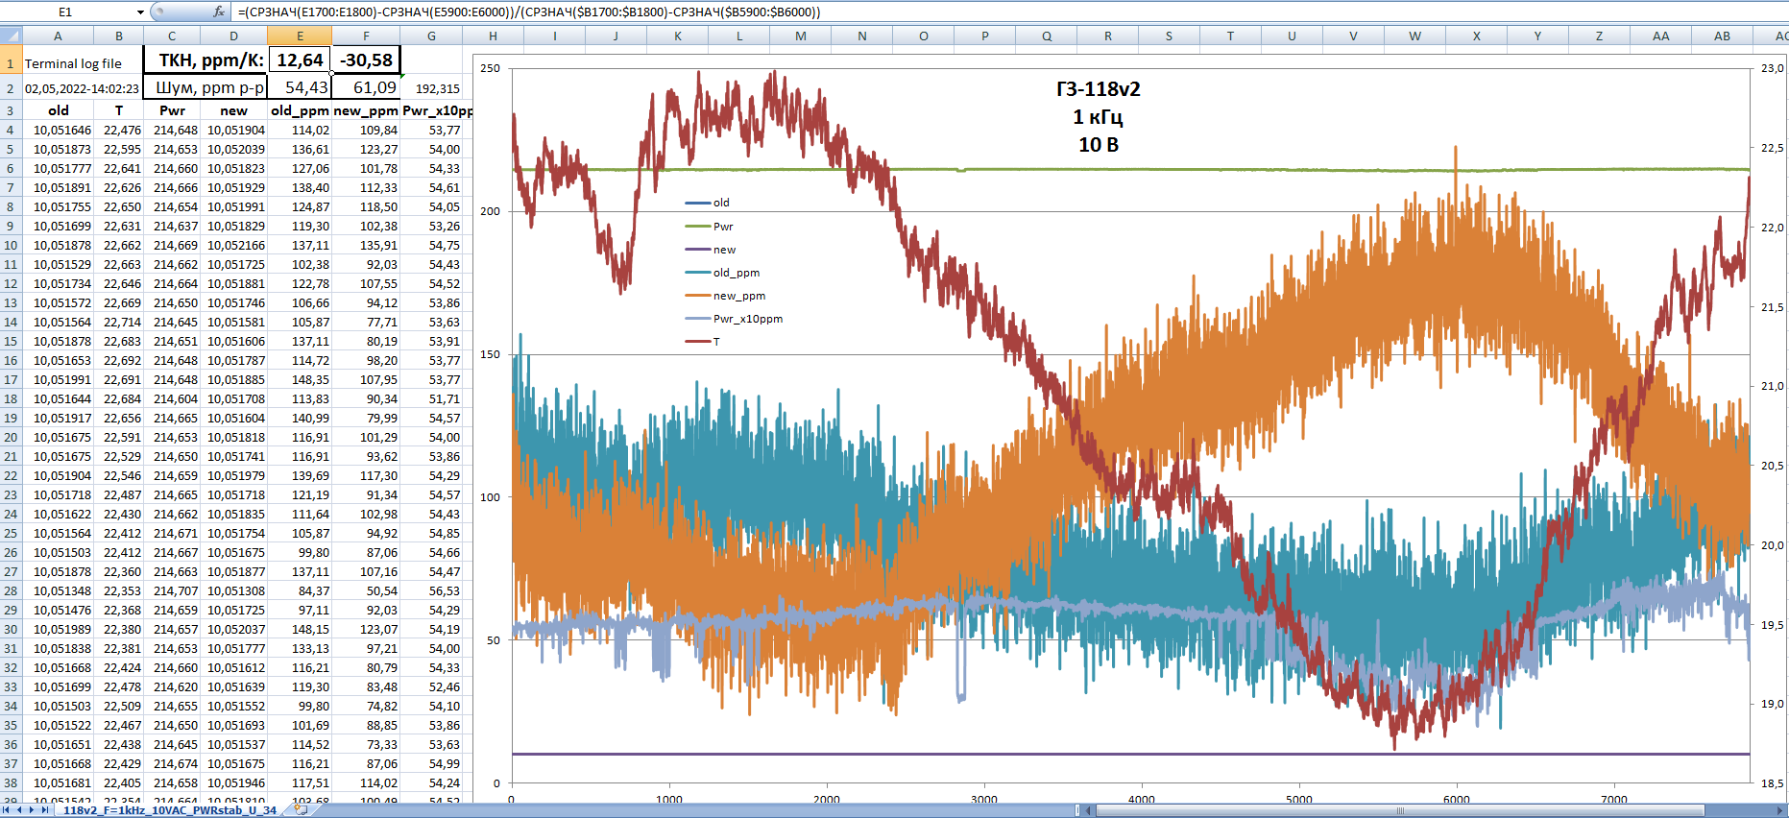Click the Select All corner triangle
Viewport: 1789px width, 818px height.
tap(11, 36)
